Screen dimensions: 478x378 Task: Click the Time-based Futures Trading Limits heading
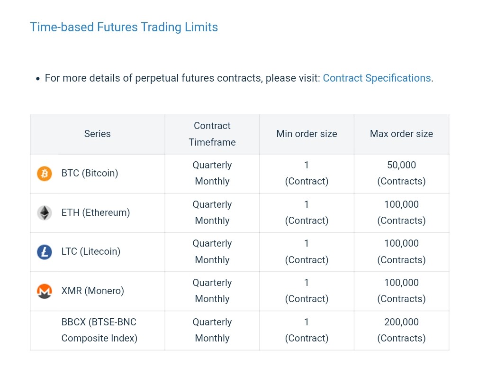[x=124, y=27]
